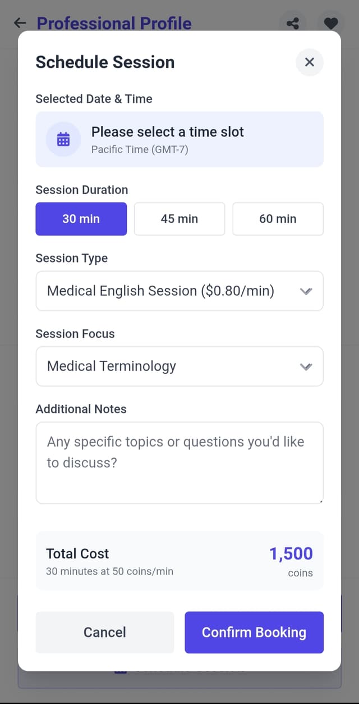
Task: Select the 30 min duration option
Action: point(81,219)
